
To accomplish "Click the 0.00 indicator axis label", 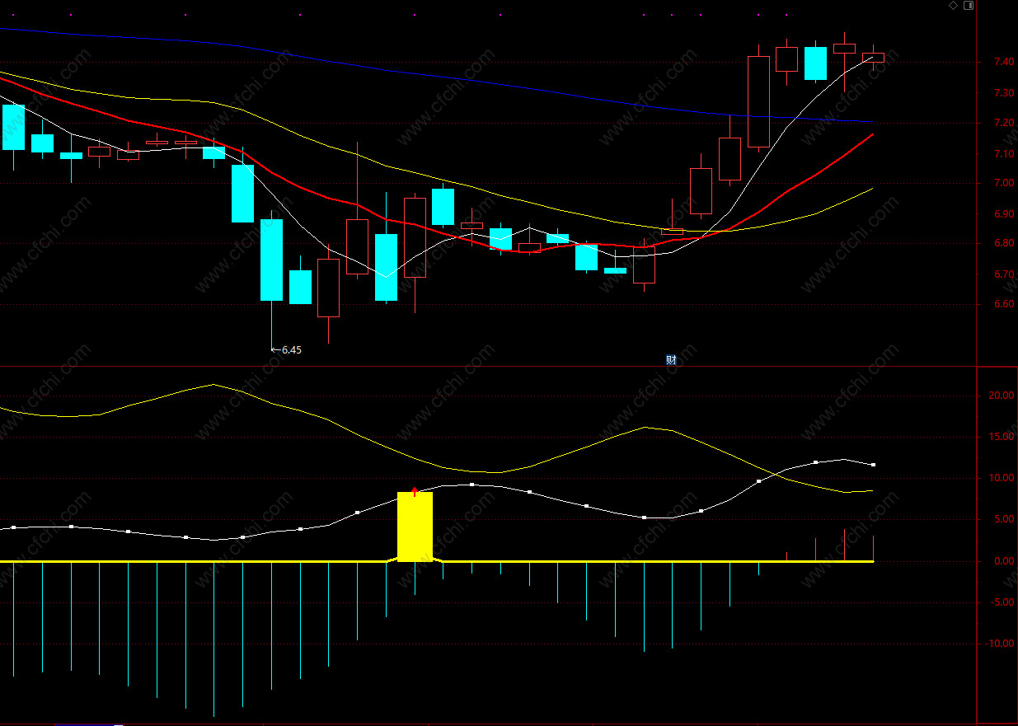I will (1003, 561).
